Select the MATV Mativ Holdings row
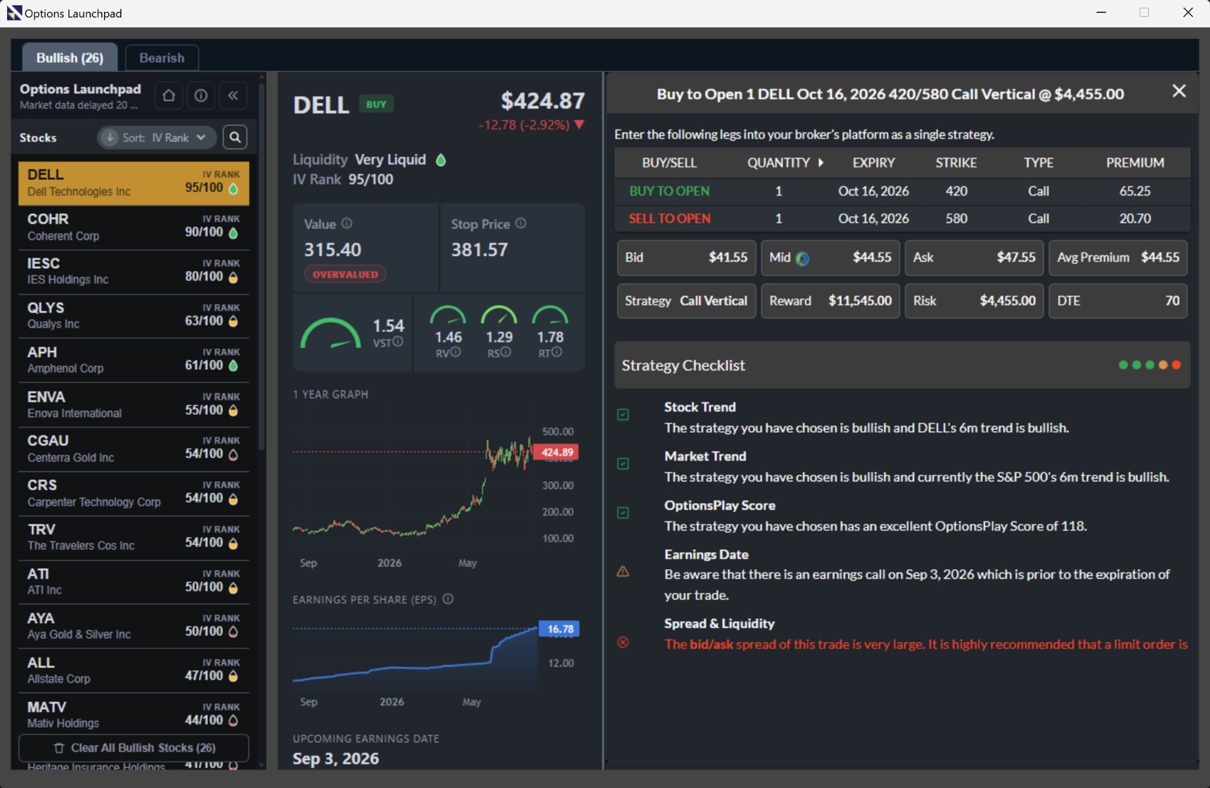Screen dimensions: 1210x788 134,715
